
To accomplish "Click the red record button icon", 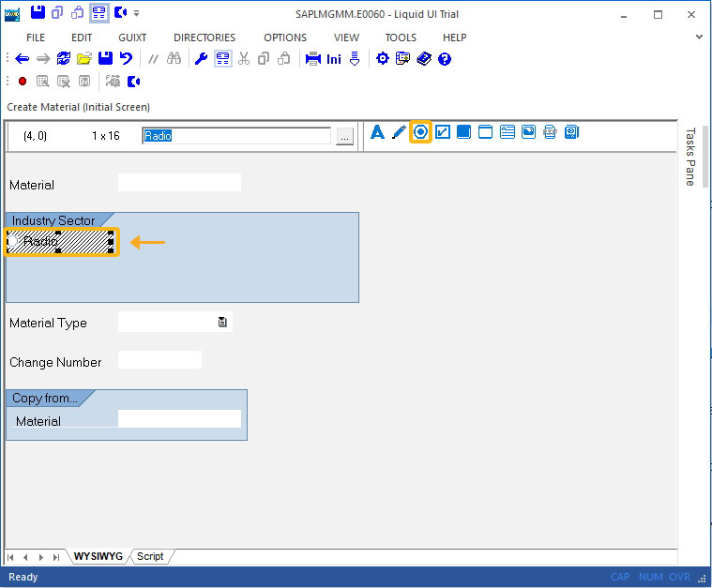I will point(23,82).
